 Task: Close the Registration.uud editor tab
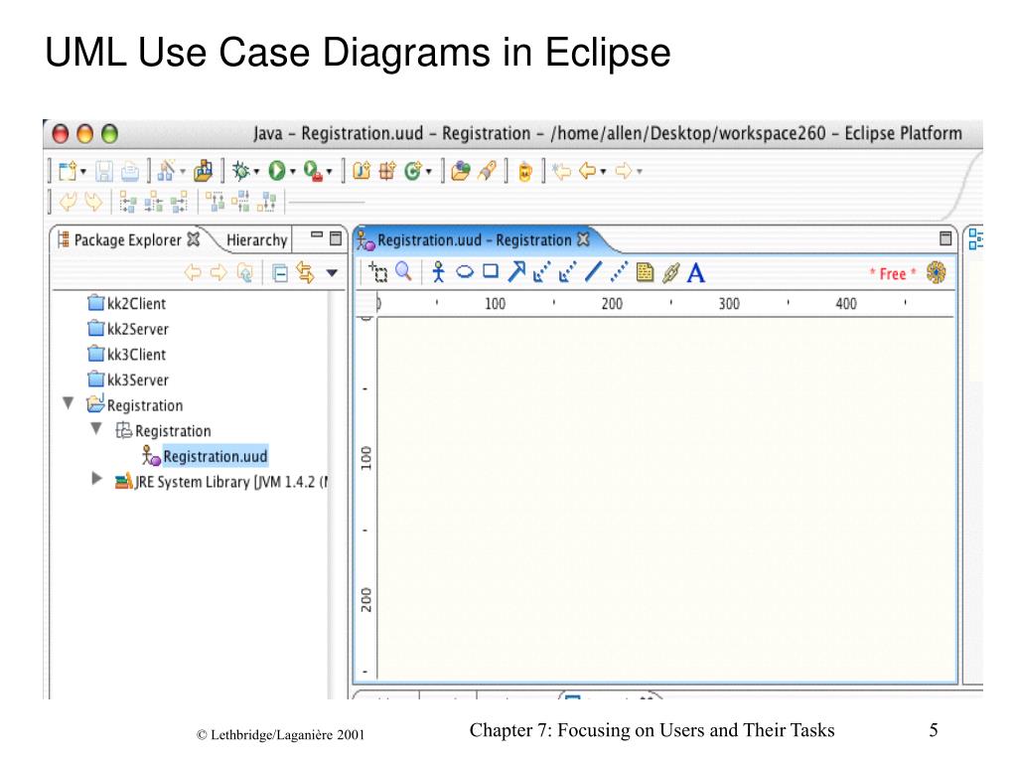583,239
